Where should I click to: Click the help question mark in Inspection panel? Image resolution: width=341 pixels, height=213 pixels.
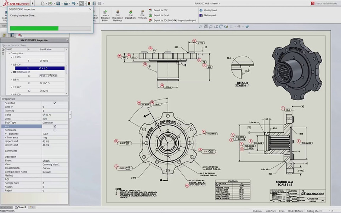tap(67, 40)
